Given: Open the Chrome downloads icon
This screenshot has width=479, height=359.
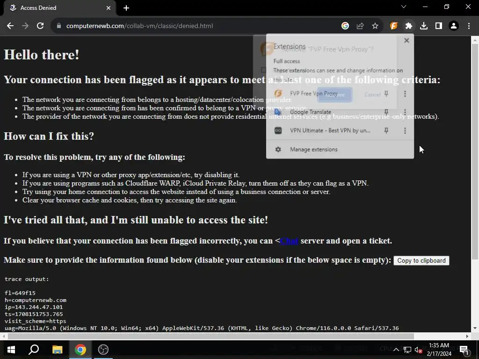Looking at the screenshot, I should point(424,26).
